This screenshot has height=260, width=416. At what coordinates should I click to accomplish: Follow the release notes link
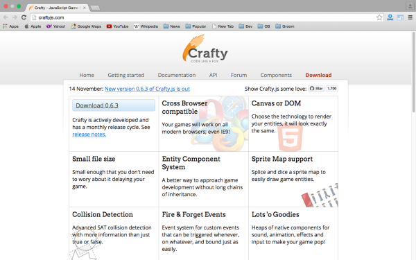coord(89,135)
